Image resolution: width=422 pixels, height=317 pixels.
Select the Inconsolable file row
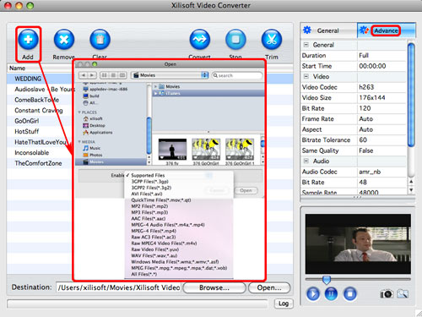coord(40,153)
